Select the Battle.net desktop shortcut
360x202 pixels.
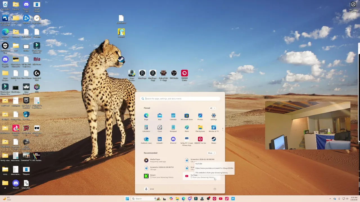26,20
